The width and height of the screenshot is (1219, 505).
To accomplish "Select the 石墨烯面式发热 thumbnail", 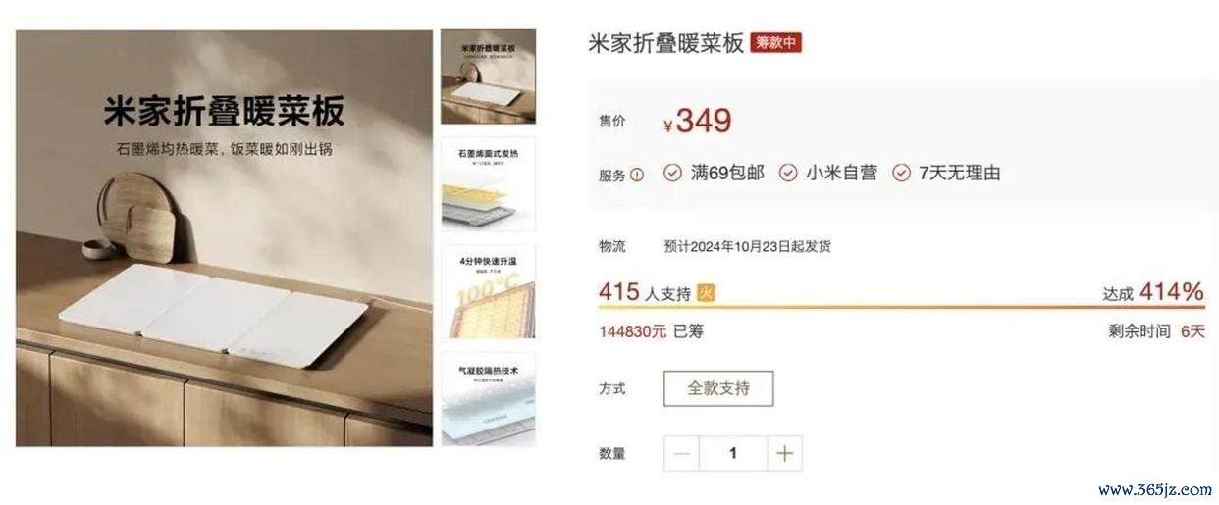I will click(488, 184).
